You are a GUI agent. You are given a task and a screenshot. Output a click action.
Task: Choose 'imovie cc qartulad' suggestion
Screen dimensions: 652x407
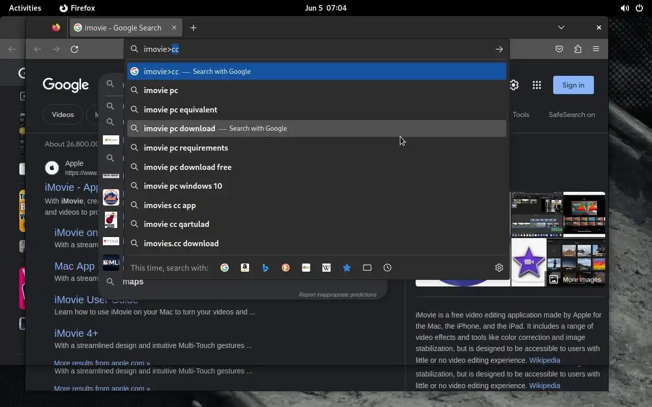[317, 224]
